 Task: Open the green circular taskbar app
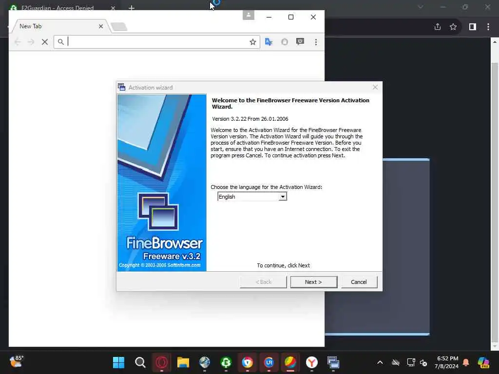[226, 362]
